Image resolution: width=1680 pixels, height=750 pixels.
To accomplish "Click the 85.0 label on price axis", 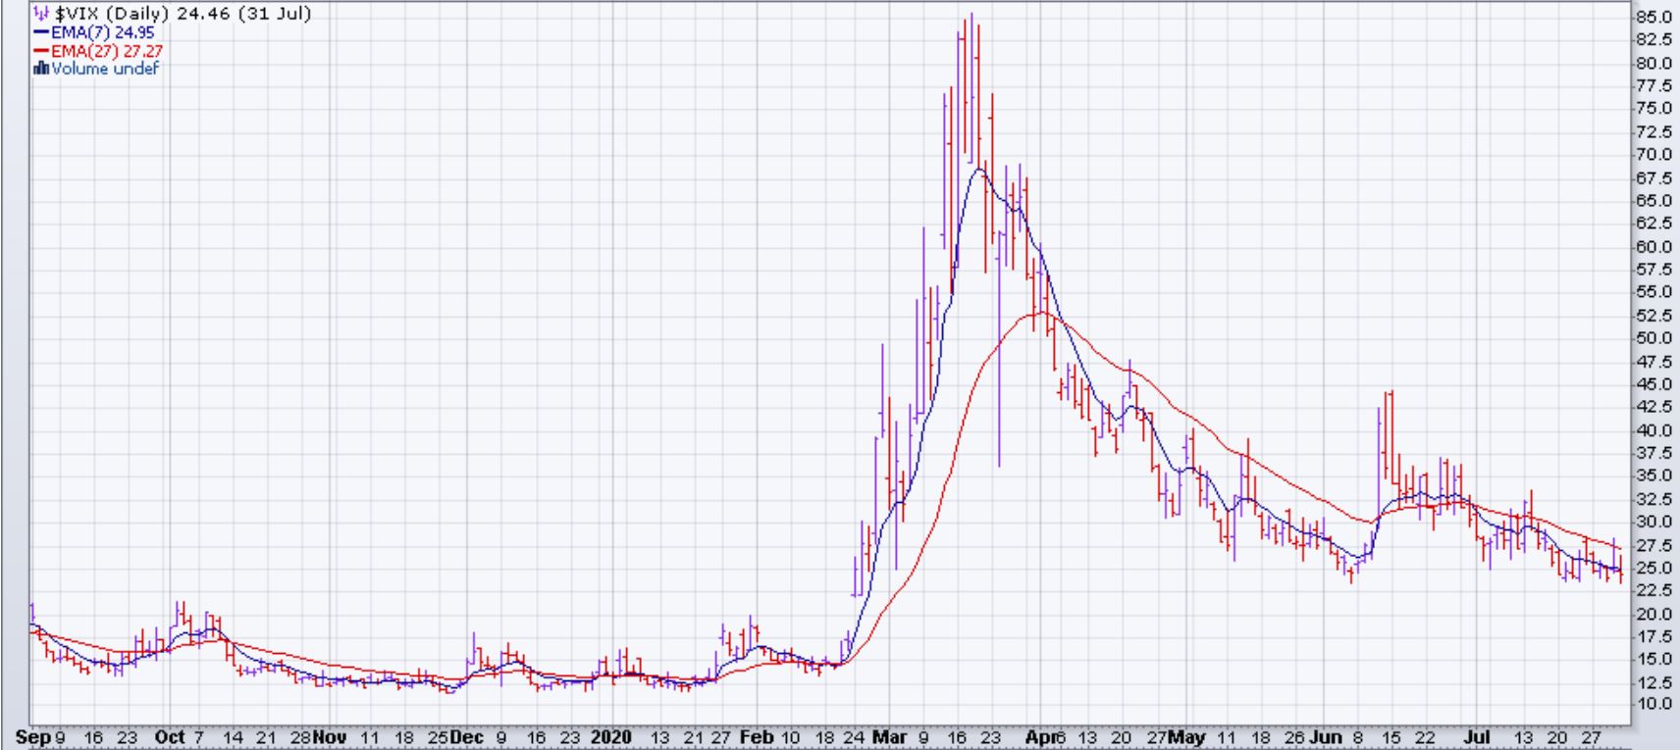I will [1654, 17].
